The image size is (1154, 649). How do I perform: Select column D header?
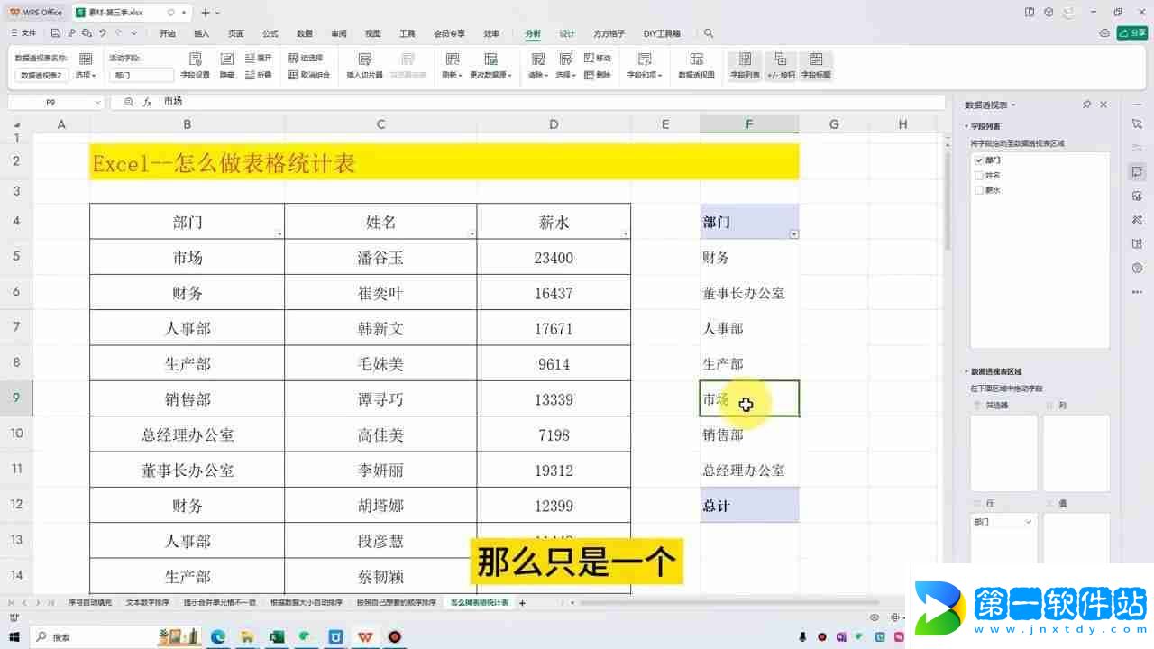pos(554,124)
